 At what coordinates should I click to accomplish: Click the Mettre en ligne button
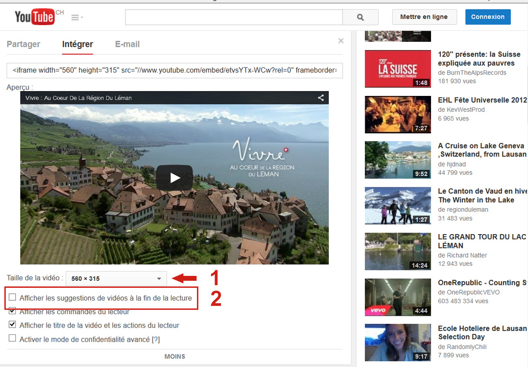click(x=424, y=17)
